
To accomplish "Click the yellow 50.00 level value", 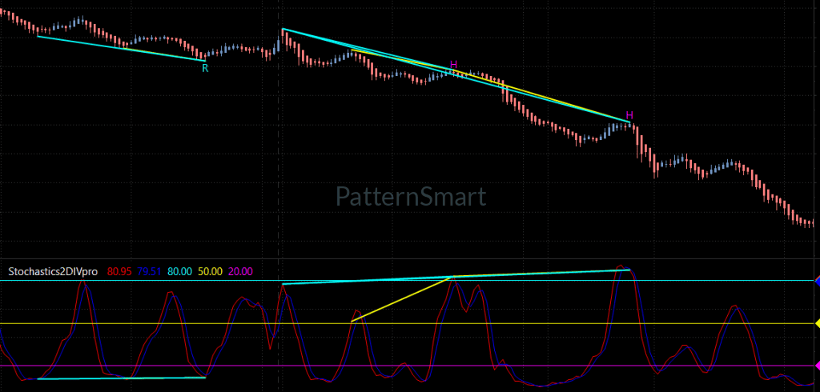I will [x=211, y=271].
